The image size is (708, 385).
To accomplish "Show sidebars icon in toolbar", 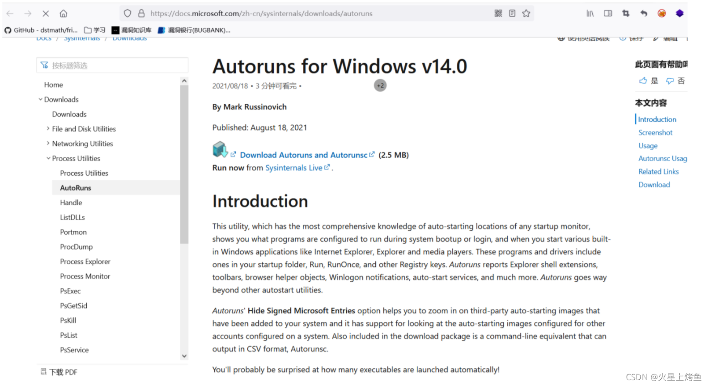I will point(608,14).
